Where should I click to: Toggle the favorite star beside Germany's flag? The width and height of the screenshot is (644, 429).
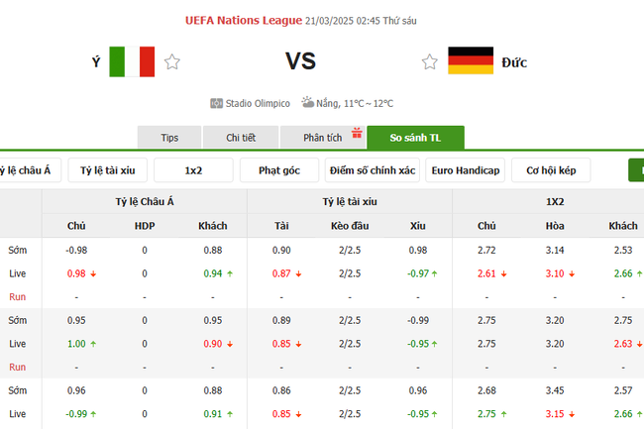[x=429, y=62]
